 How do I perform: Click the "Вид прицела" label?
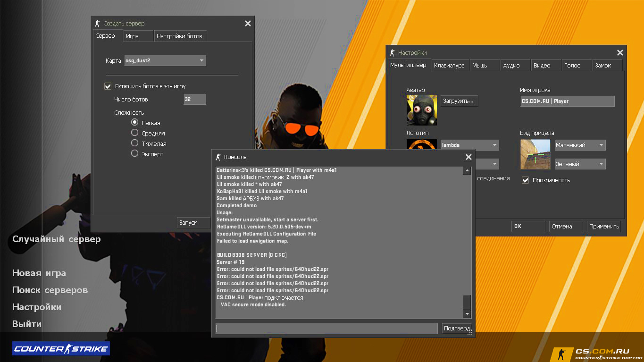[537, 133]
